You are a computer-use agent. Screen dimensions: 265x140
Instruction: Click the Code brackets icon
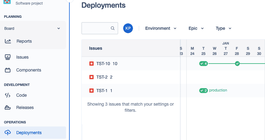(8, 95)
